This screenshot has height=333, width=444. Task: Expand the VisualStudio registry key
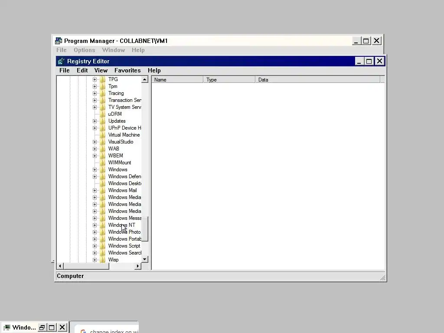click(95, 142)
